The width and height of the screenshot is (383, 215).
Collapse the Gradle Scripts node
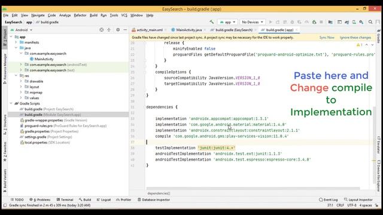click(11, 103)
